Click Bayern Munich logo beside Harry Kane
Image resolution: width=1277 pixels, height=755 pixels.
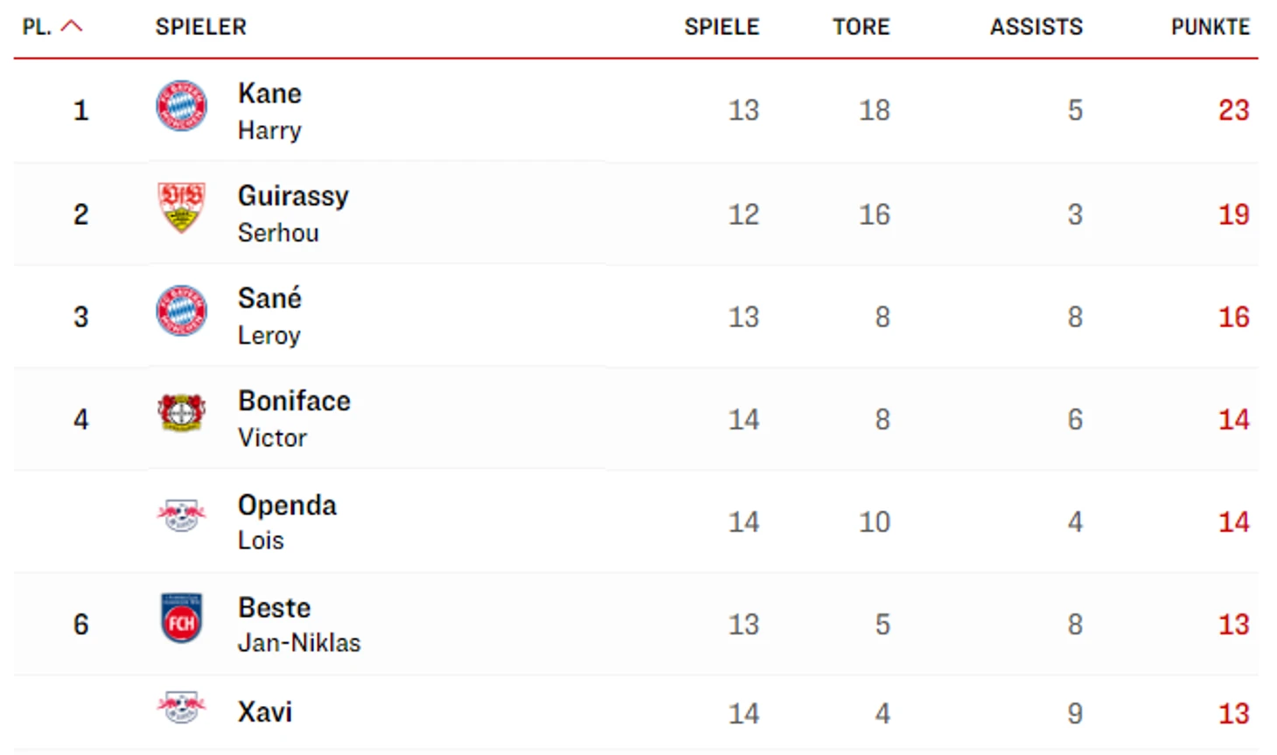point(181,107)
